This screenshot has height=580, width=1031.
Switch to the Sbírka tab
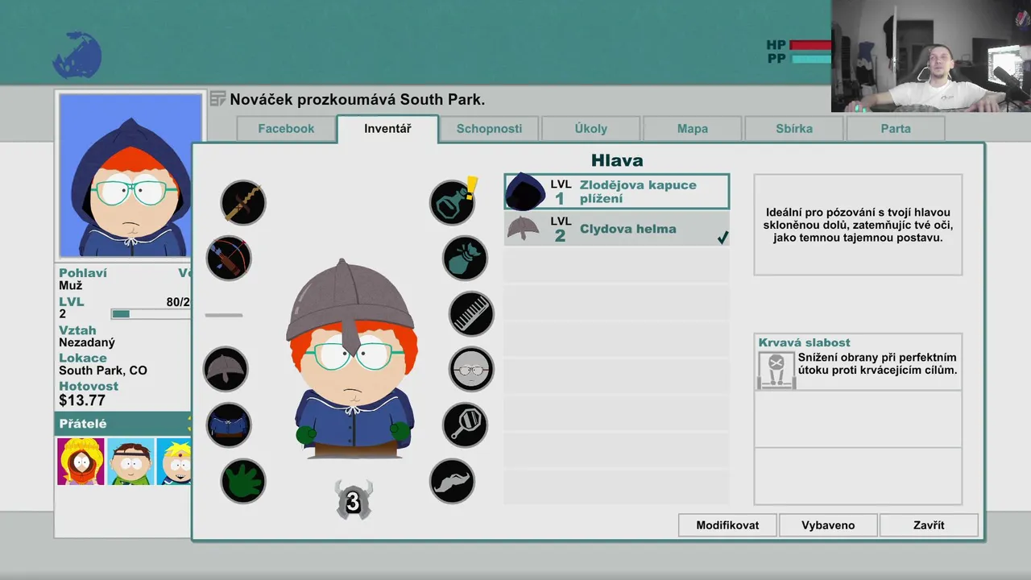point(794,129)
